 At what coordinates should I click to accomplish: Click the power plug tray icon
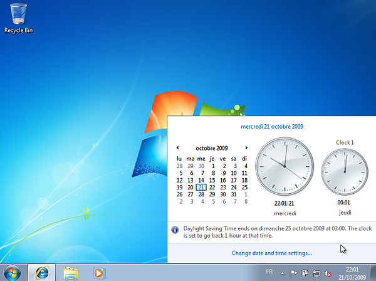(x=305, y=273)
